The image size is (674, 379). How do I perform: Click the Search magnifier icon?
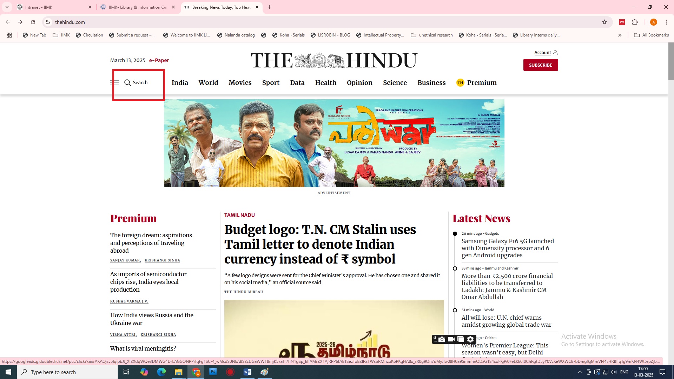click(x=127, y=83)
